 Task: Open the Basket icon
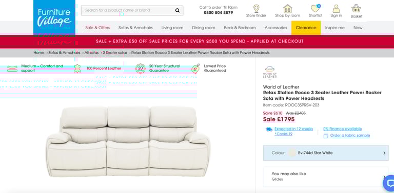pos(356,9)
